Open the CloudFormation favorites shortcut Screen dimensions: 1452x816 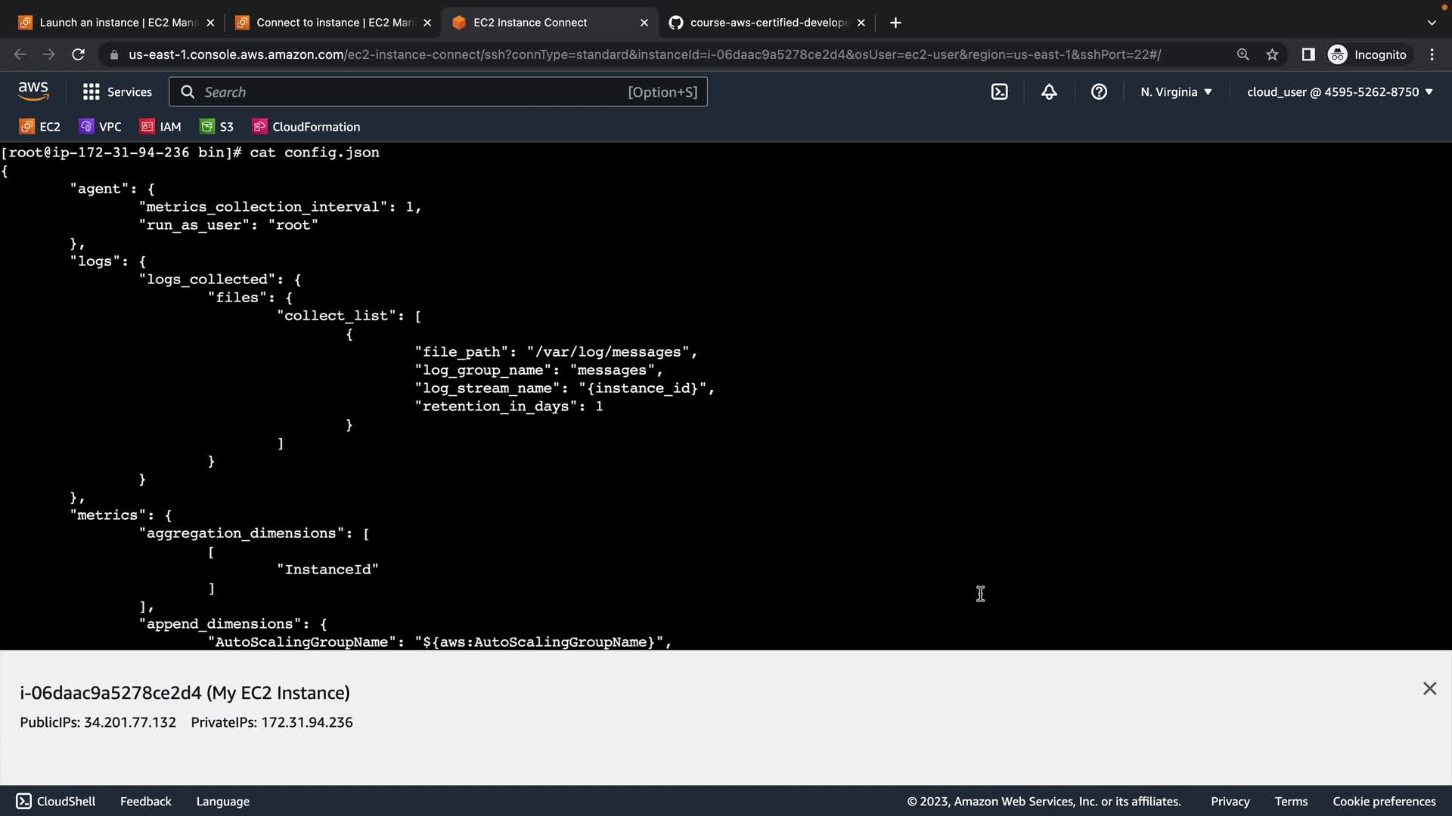coord(306,126)
